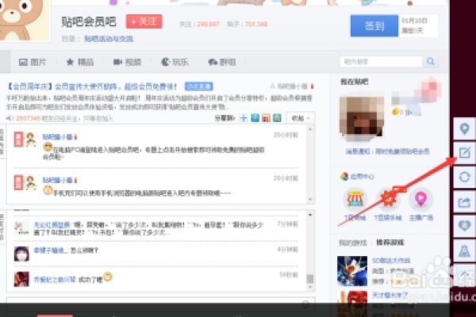Open 贴吧猫小蕾 username in first live reply
Screen dimensions: 476x317
57,137
